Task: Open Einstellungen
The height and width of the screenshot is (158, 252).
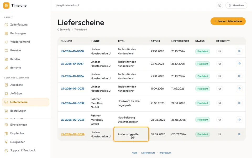Action: pyautogui.click(x=25, y=125)
